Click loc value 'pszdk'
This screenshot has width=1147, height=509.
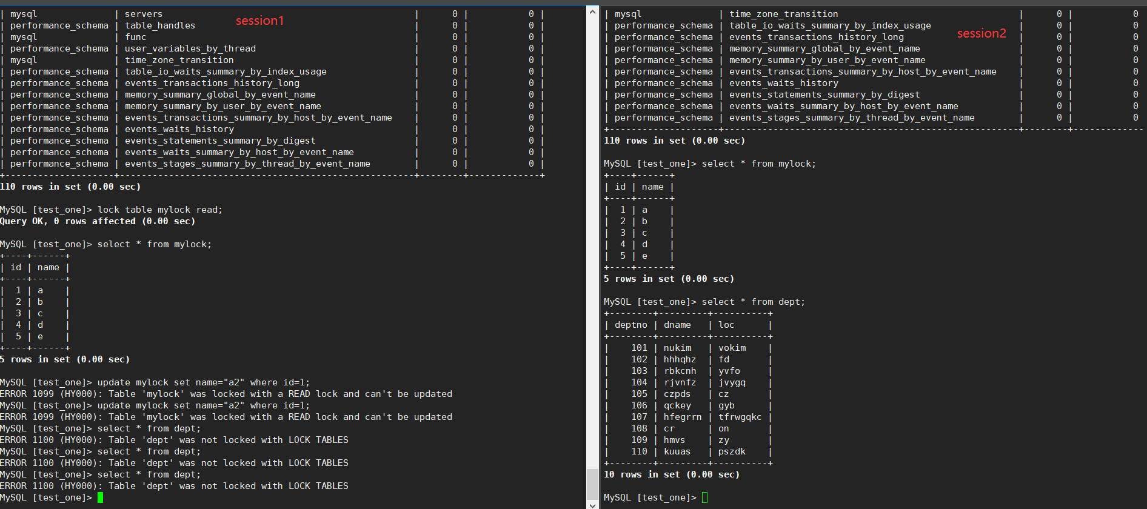(x=732, y=451)
